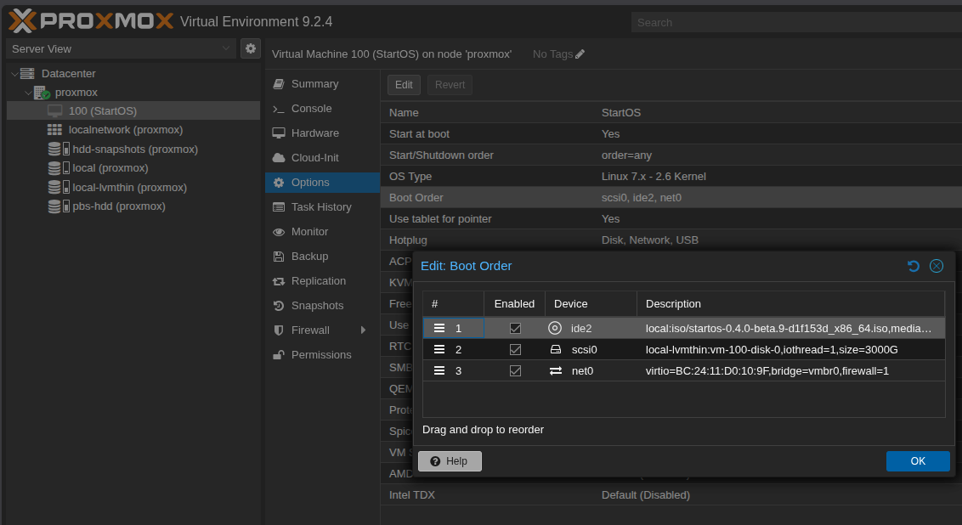Click the Revert button
The width and height of the screenshot is (962, 525).
click(x=450, y=85)
